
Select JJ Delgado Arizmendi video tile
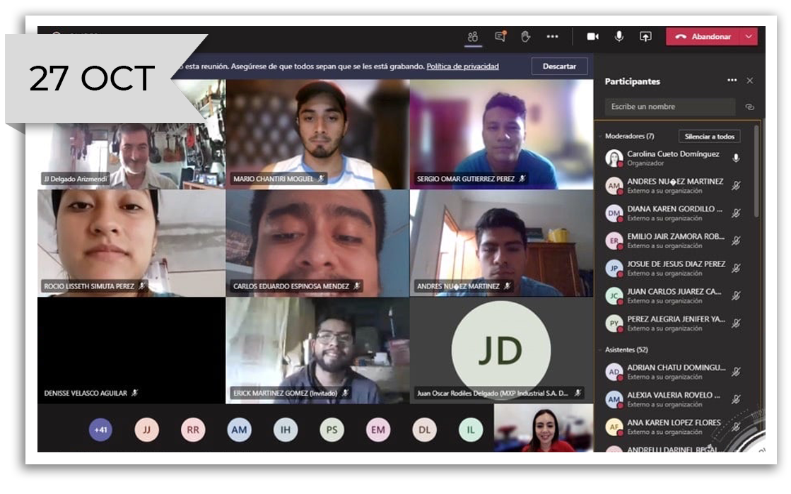tap(131, 134)
